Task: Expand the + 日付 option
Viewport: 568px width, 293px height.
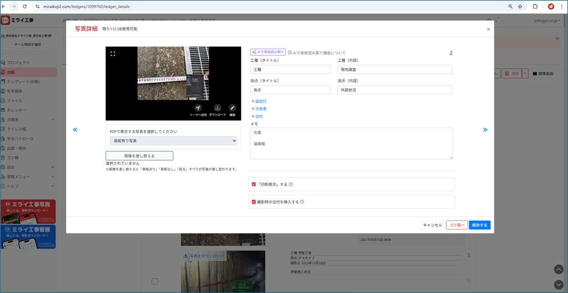Action: click(257, 117)
